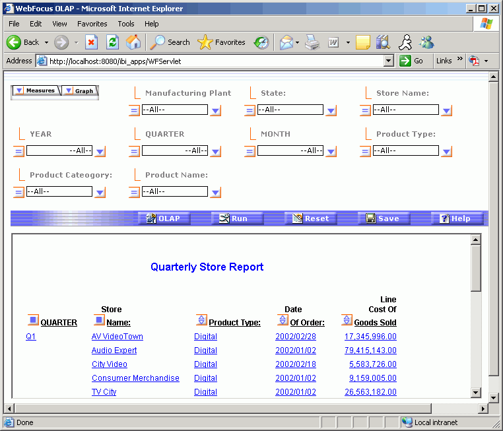Click the Go button
This screenshot has width=503, height=431.
click(412, 61)
